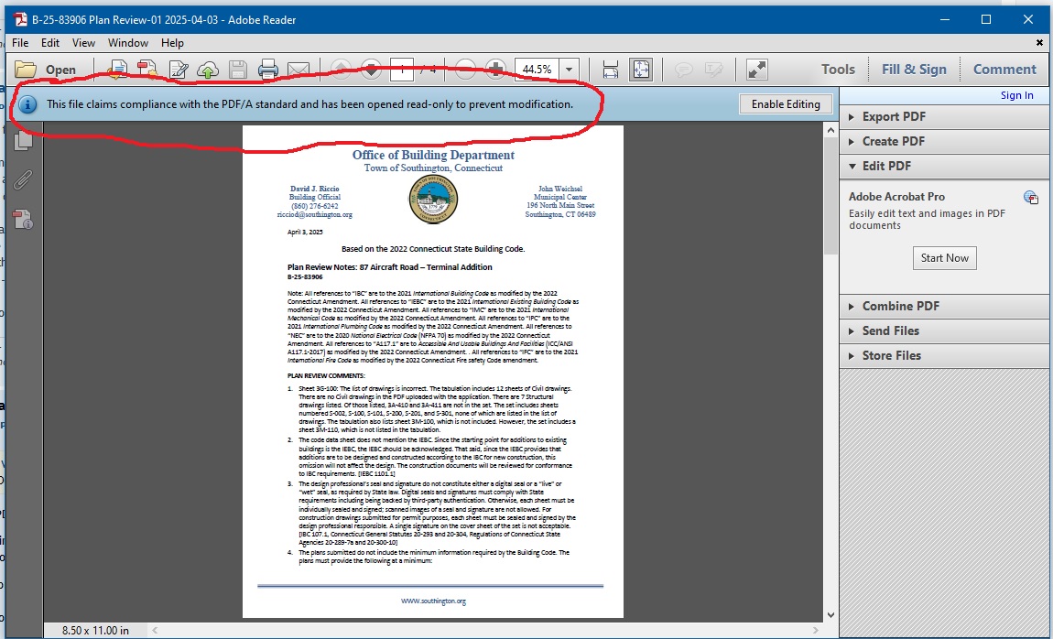
Task: Click the Send by email envelope icon
Action: 298,70
